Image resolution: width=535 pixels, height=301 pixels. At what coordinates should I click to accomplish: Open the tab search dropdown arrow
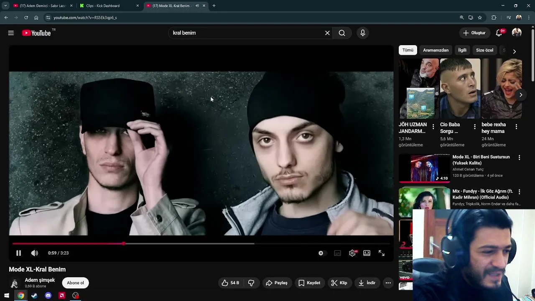[x=5, y=6]
